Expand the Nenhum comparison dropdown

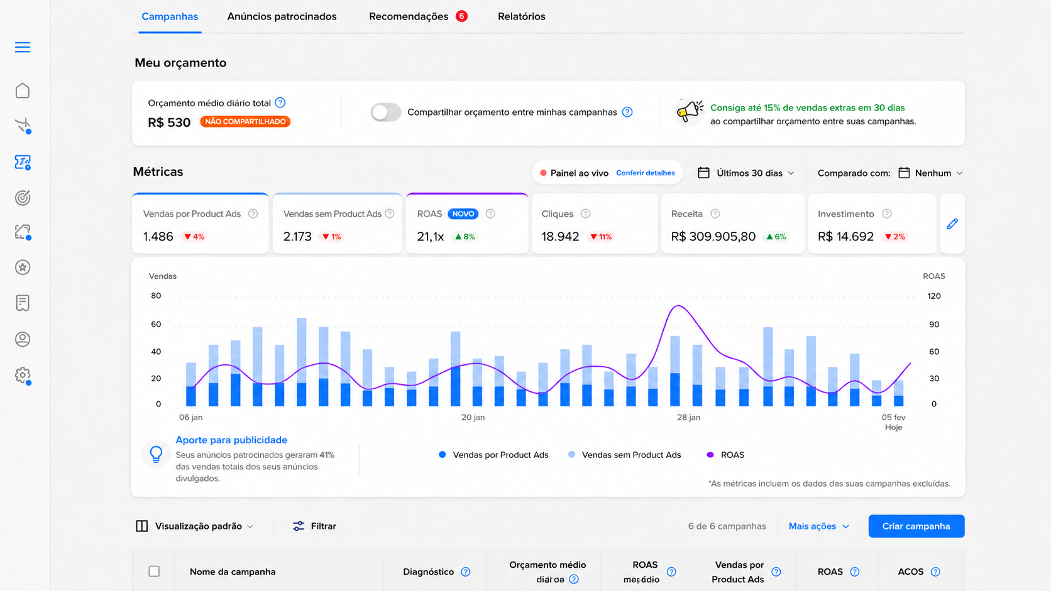[930, 173]
